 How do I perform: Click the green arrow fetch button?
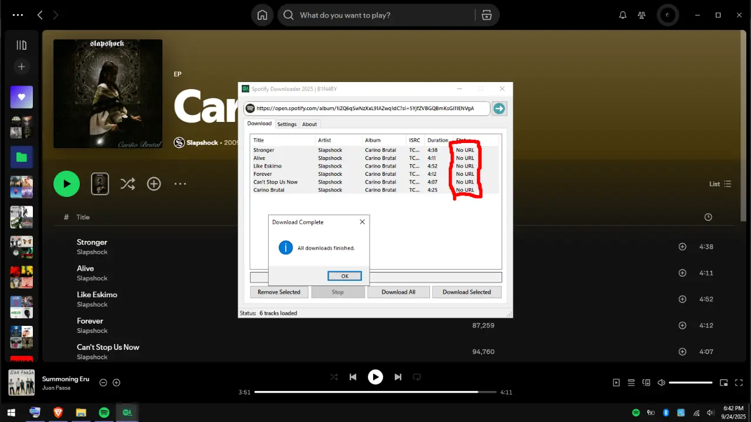(499, 108)
